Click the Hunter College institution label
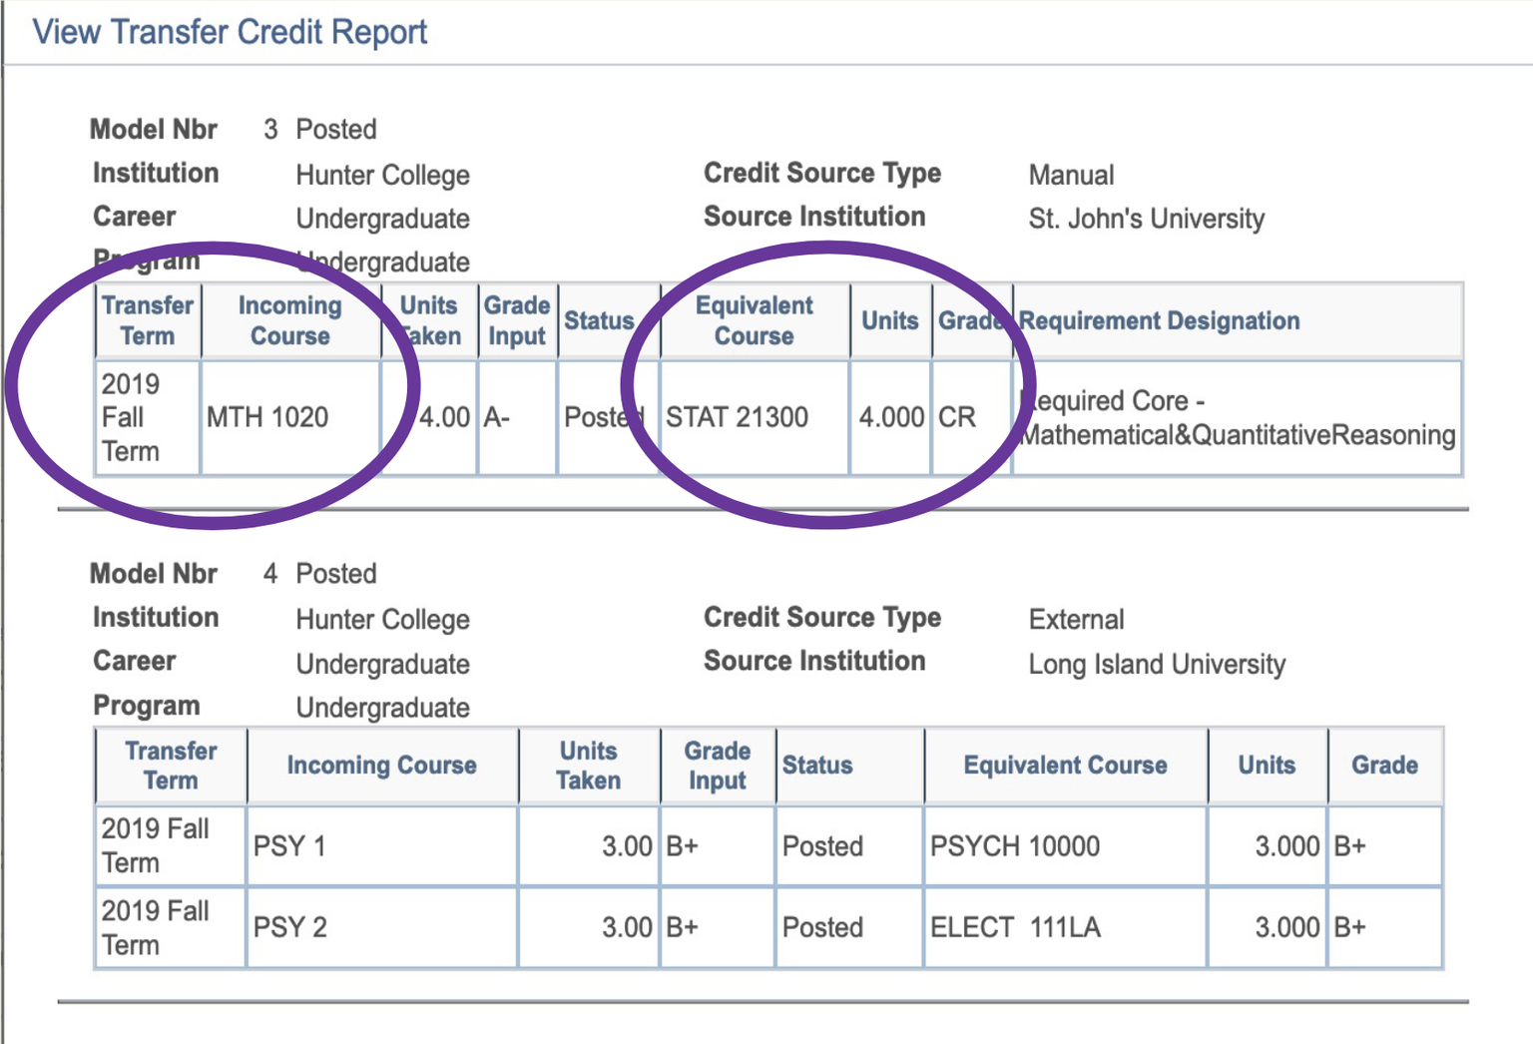The width and height of the screenshot is (1533, 1044). 382,175
